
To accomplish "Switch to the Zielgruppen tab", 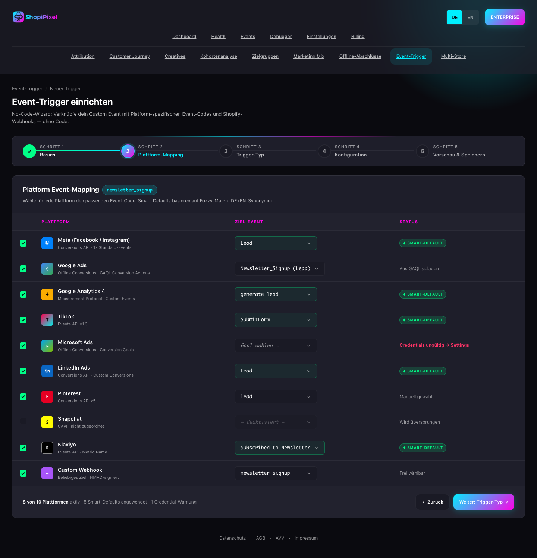I will [x=265, y=56].
